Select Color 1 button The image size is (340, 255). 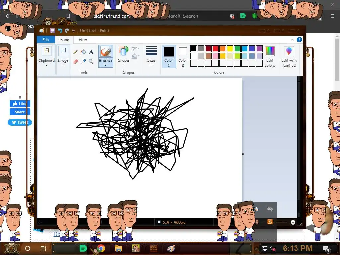[169, 56]
